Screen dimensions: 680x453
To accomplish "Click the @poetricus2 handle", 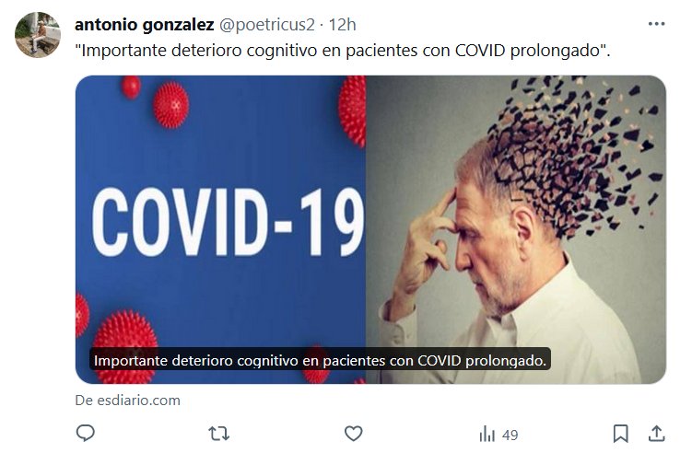I will 266,25.
